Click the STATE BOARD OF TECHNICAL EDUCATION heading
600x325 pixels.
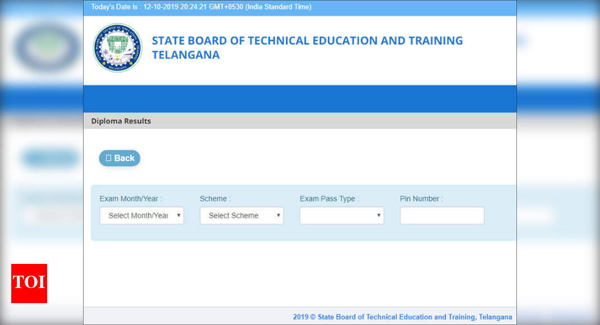pyautogui.click(x=307, y=40)
